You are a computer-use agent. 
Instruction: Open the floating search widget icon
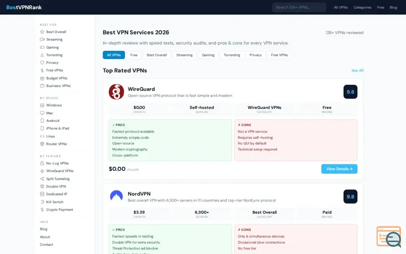(x=389, y=237)
